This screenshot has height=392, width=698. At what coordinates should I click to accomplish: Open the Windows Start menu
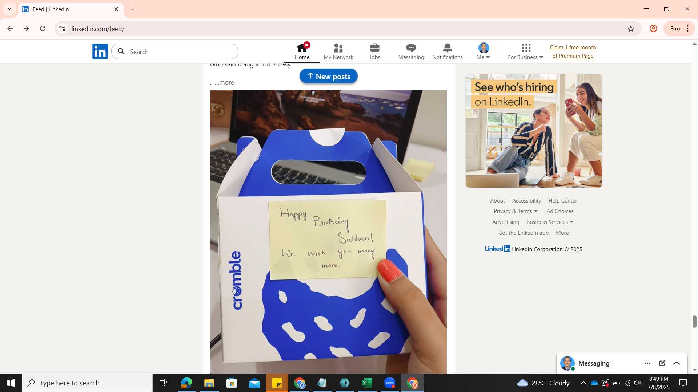click(x=11, y=383)
